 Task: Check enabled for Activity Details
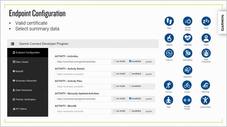click(130, 74)
